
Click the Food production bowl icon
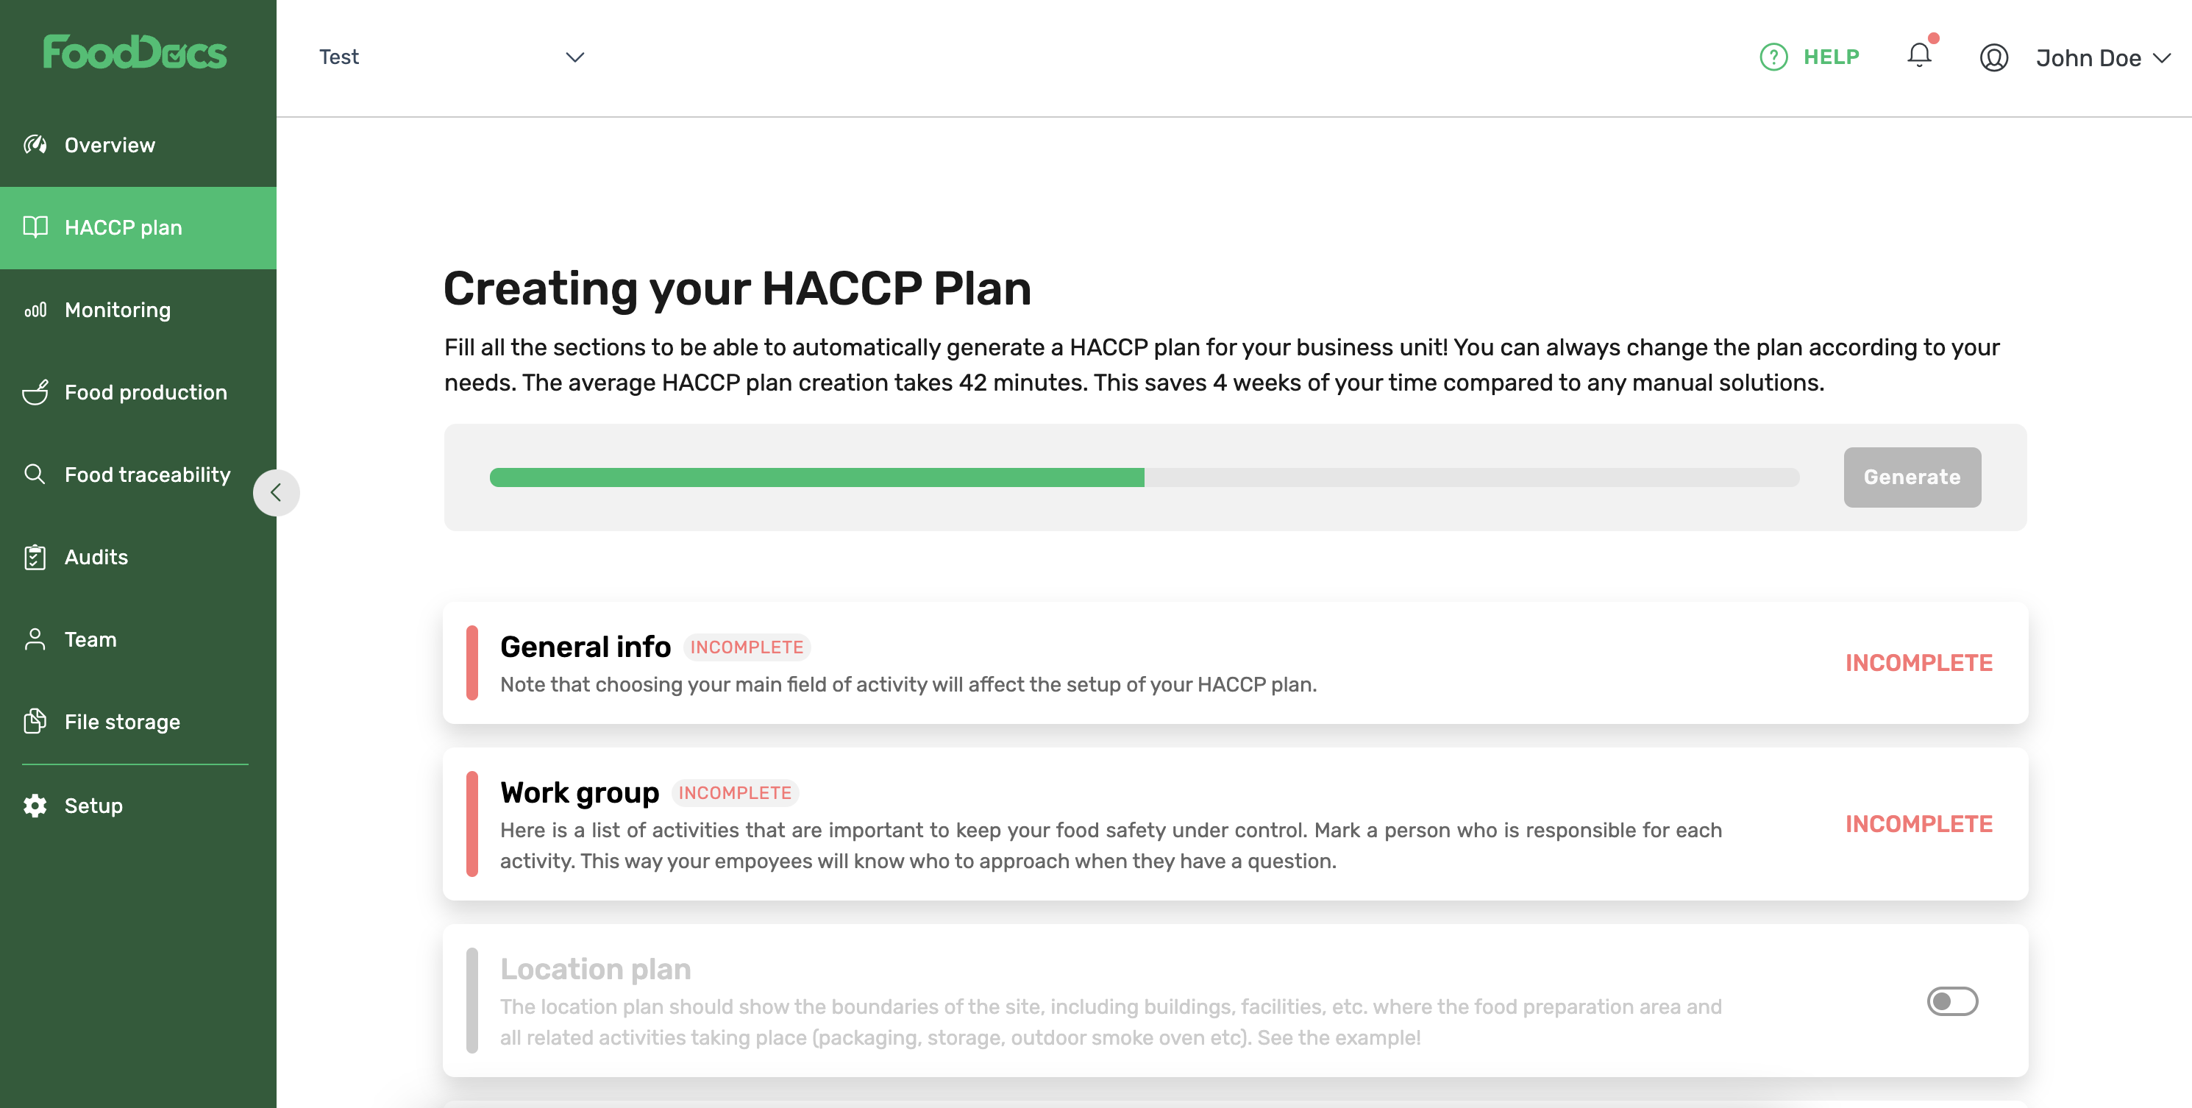[x=35, y=392]
